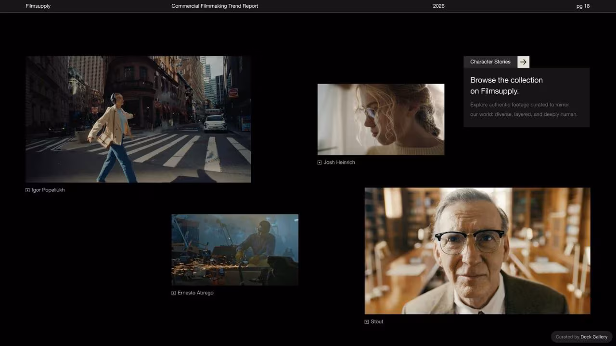Viewport: 616px width, 346px height.
Task: Click the play icon next to Igor Popeliukh
Action: tap(27, 190)
